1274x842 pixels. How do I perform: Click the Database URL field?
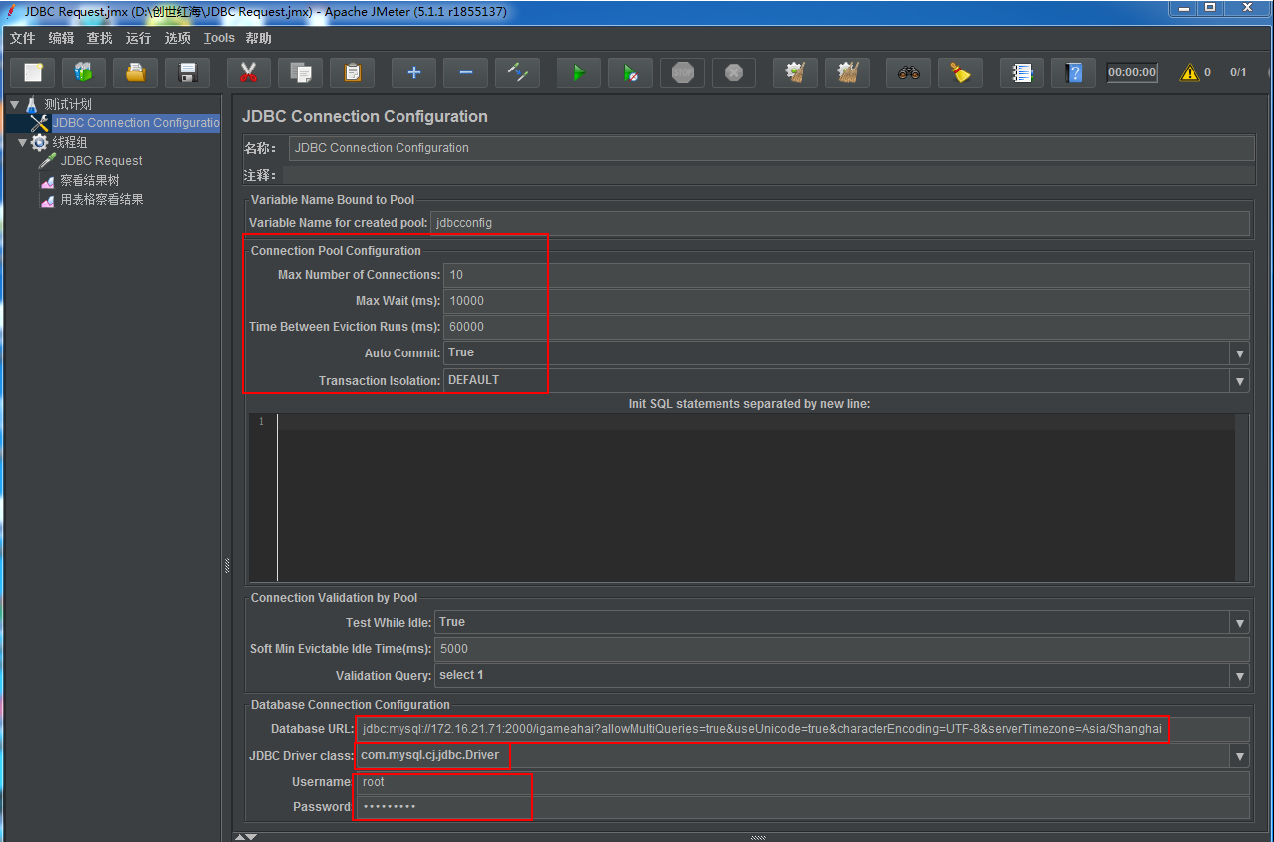pyautogui.click(x=803, y=729)
